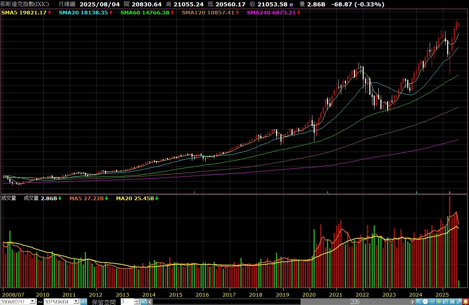Open the start date 2008/07/31 dropdown
The height and width of the screenshot is (305, 469).
coord(33,301)
